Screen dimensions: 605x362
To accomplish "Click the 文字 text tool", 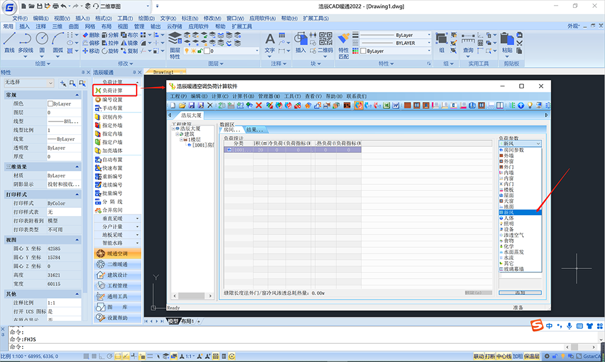I will (x=270, y=43).
